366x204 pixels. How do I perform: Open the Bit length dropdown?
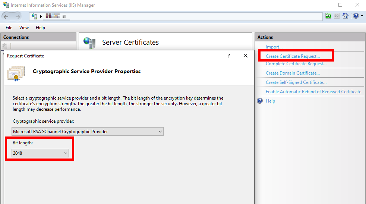(40, 153)
